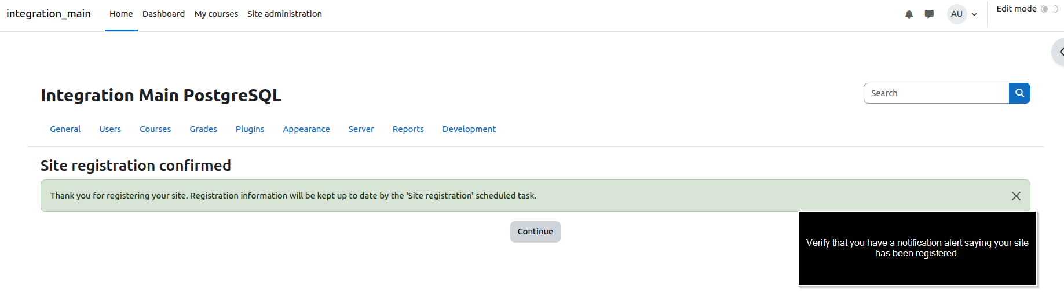
Task: Open the Plugins admin tab
Action: coord(250,129)
